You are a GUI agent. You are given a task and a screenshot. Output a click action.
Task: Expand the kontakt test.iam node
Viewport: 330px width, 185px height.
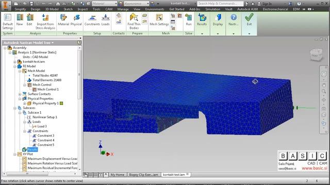[15, 62]
